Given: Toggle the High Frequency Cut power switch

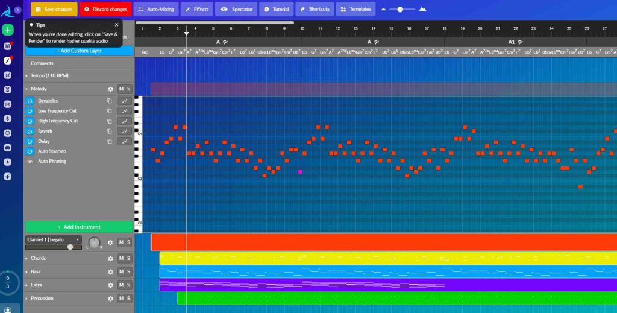Looking at the screenshot, I should 30,121.
